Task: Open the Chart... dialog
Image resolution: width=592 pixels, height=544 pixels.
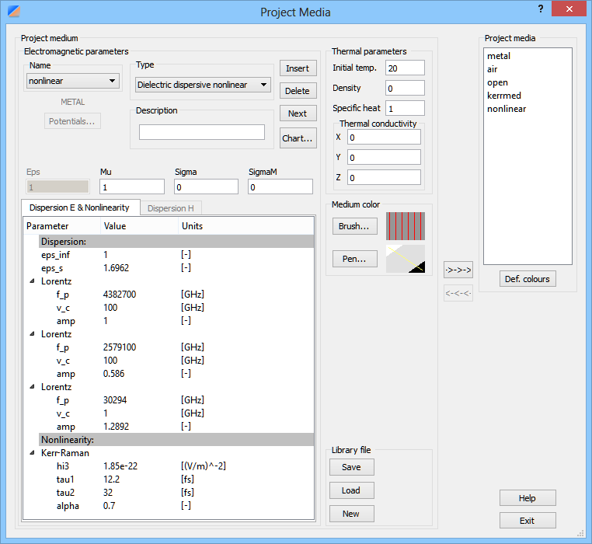Action: [x=298, y=138]
